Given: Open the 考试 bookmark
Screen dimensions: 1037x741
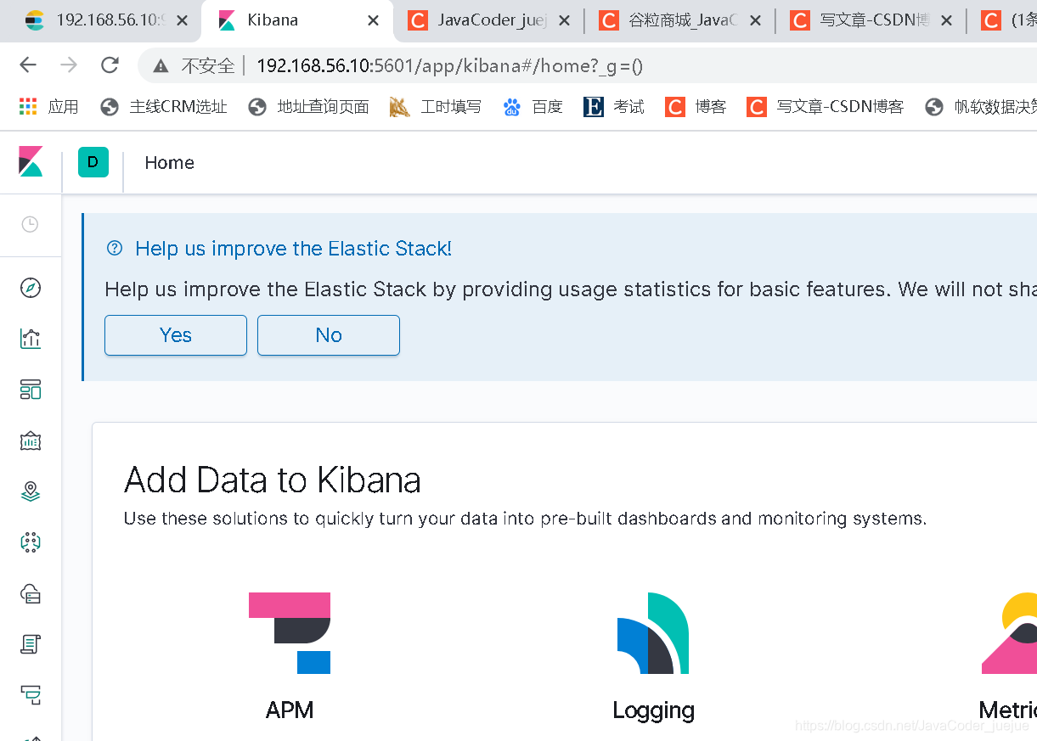Looking at the screenshot, I should pyautogui.click(x=613, y=106).
